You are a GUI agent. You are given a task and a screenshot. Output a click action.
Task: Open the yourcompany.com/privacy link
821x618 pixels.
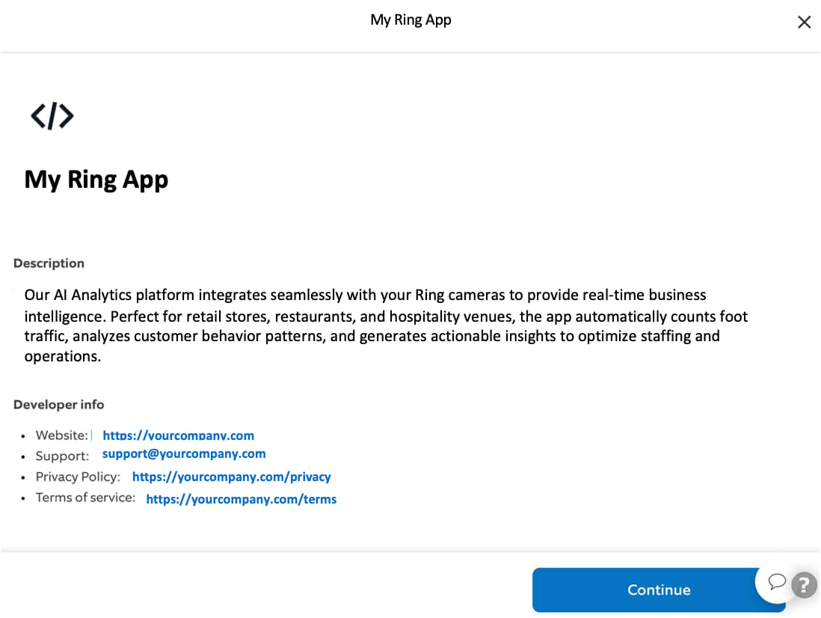tap(232, 477)
